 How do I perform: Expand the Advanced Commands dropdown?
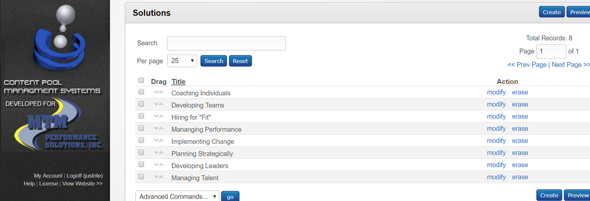(177, 196)
